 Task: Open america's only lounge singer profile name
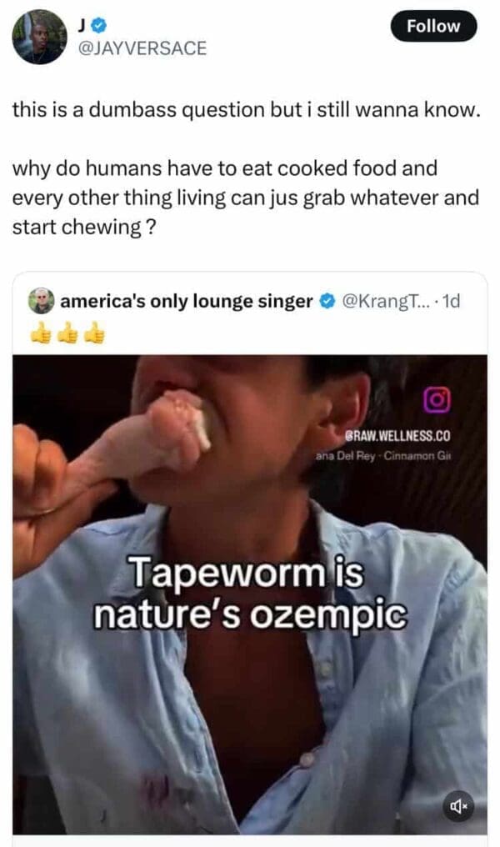tap(187, 301)
